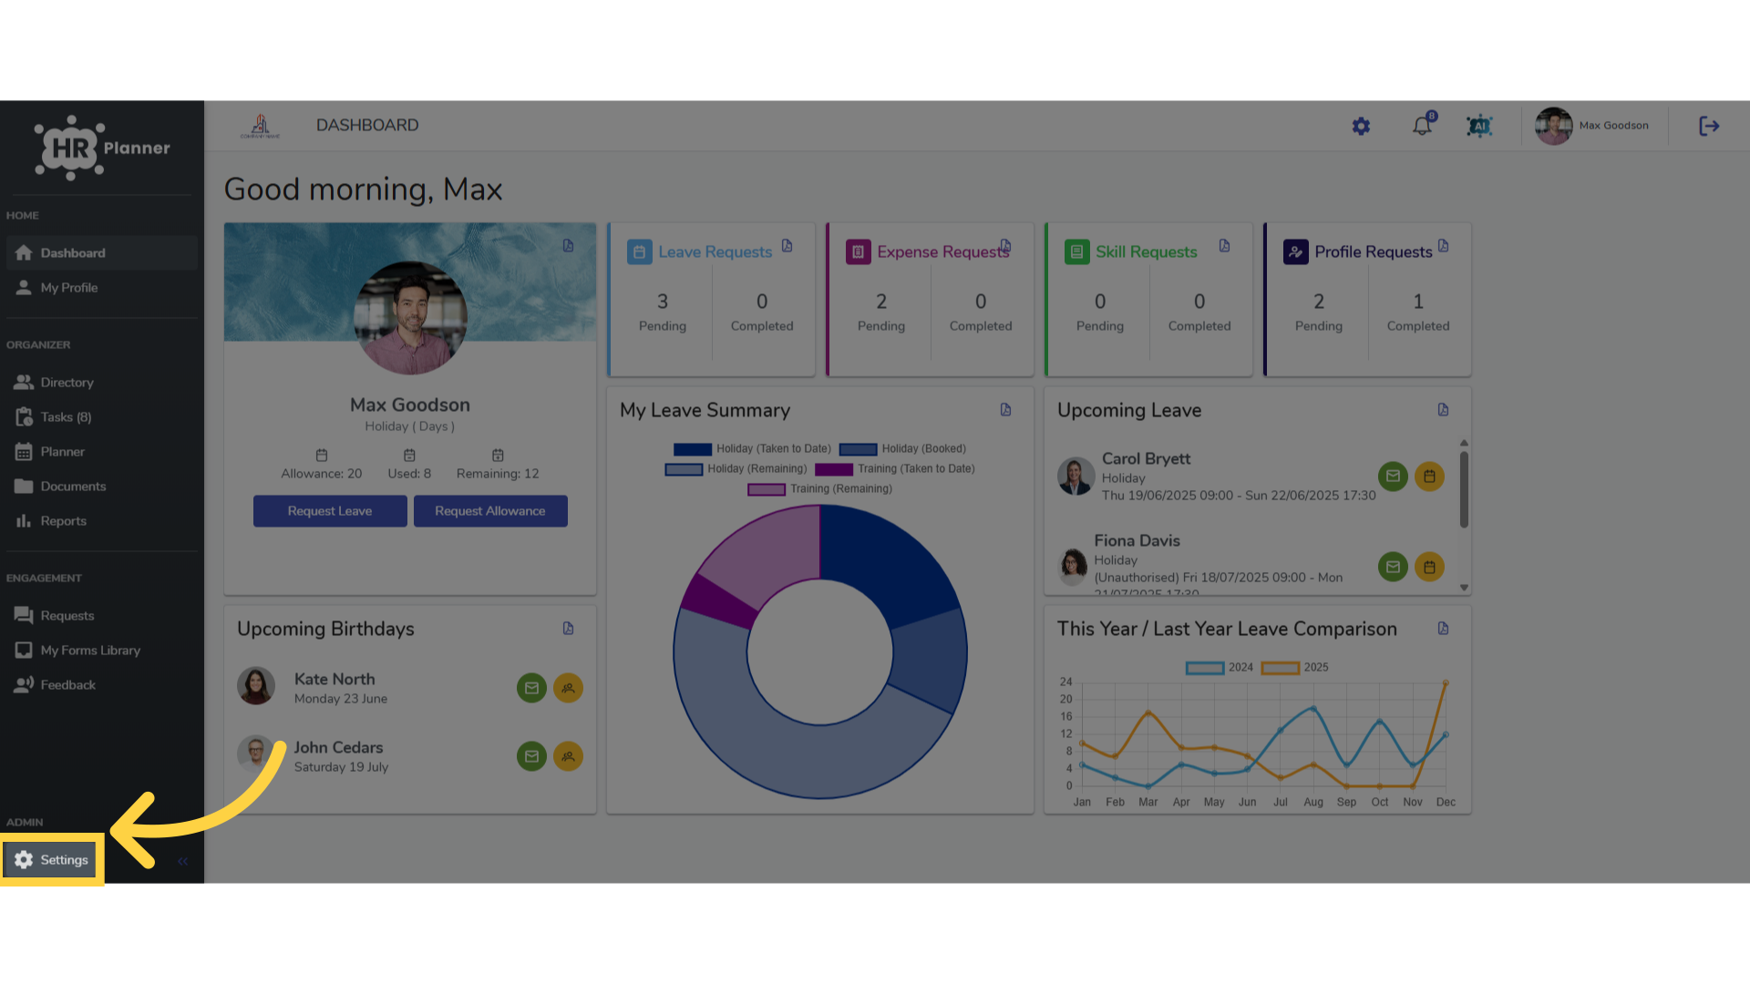
Task: Click the top bar settings gear icon
Action: coord(1361,126)
